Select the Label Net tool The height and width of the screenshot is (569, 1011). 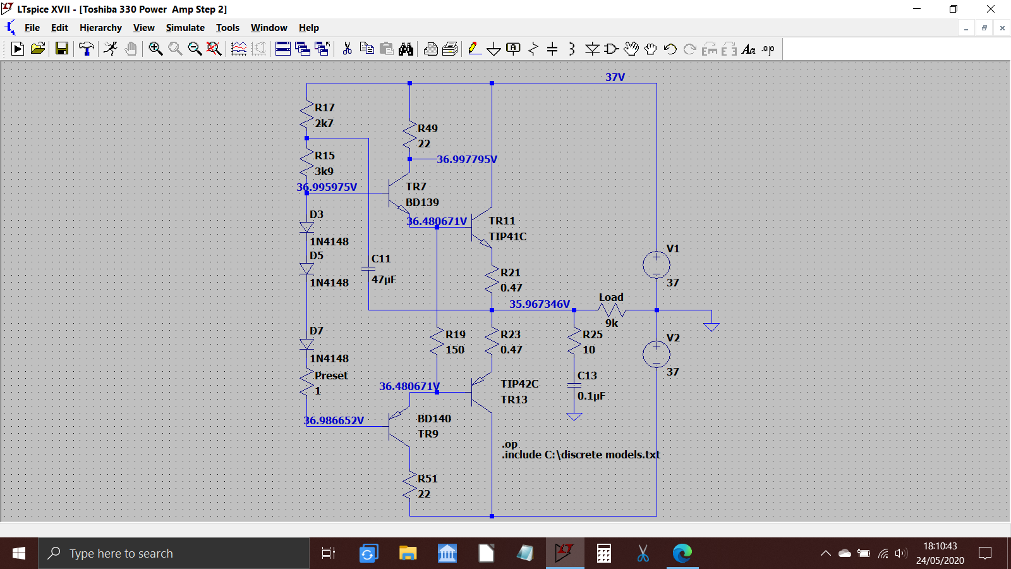[x=514, y=49]
